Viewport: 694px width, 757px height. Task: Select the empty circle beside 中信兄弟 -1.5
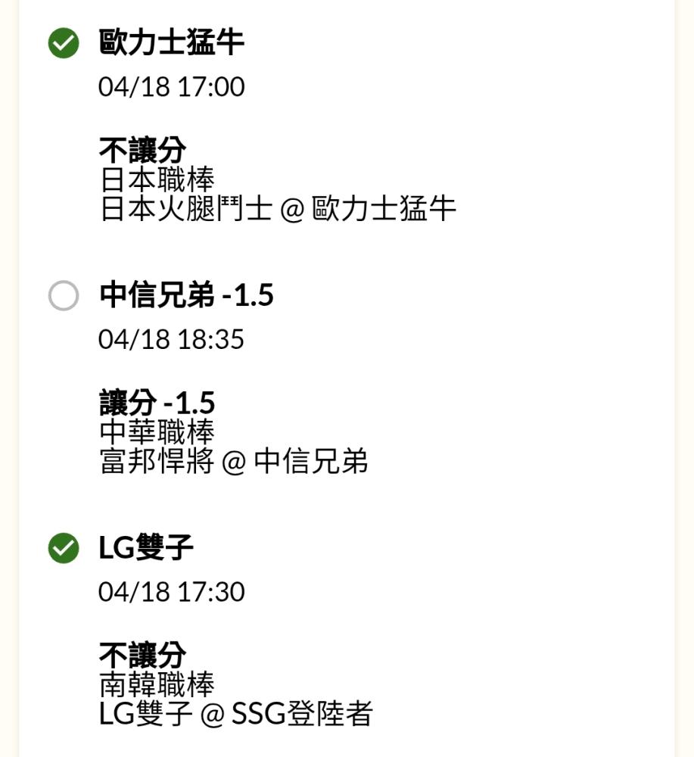[64, 295]
